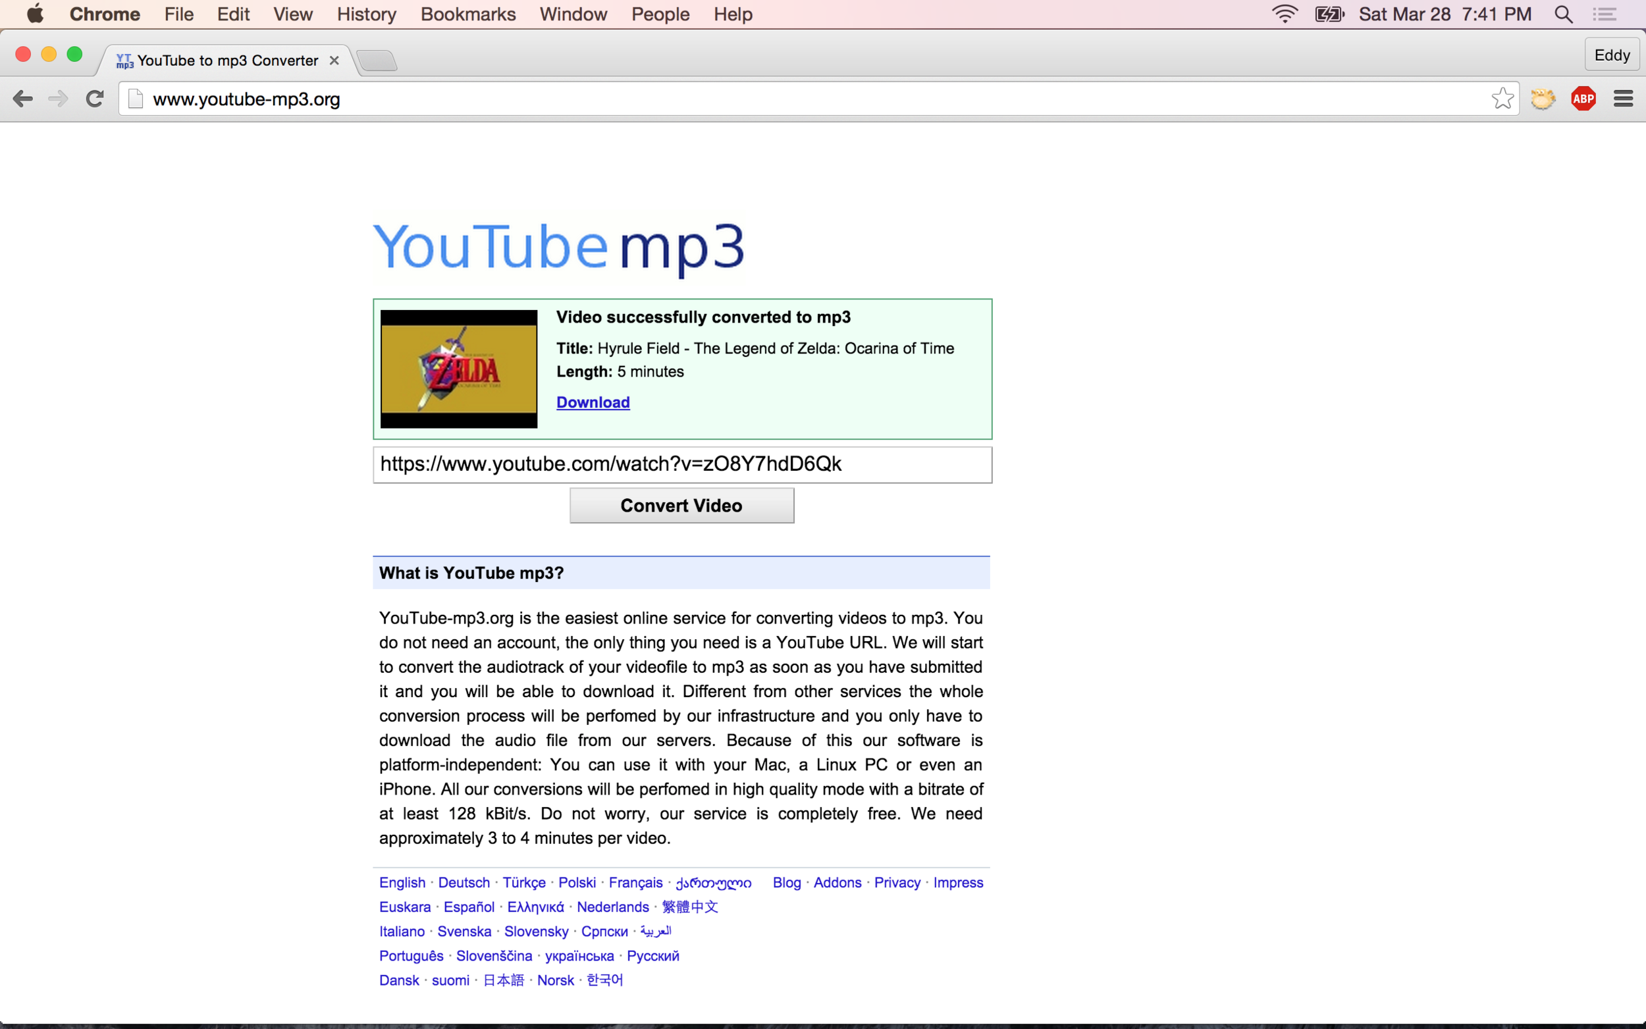1646x1029 pixels.
Task: Open the File menu
Action: pos(179,14)
